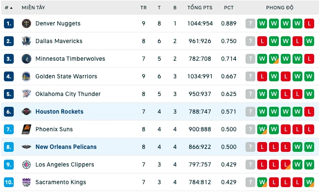Open the Houston Rockets team link
Viewport: 320px width, 193px height.
coord(59,112)
